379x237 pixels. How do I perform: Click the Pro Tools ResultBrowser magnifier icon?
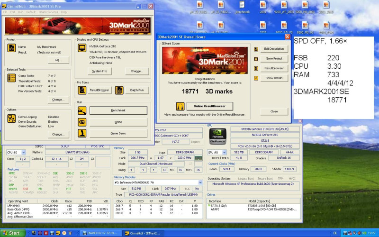[82, 90]
